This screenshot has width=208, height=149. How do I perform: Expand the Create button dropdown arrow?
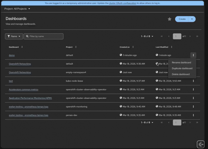[x=192, y=19]
